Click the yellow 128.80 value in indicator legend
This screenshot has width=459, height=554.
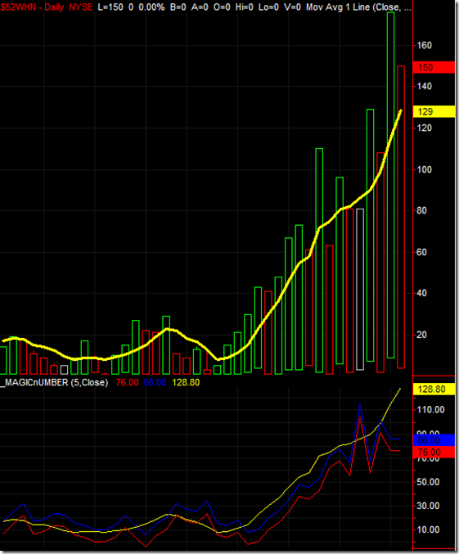click(186, 382)
